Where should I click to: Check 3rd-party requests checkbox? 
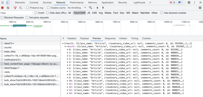click(x=27, y=17)
